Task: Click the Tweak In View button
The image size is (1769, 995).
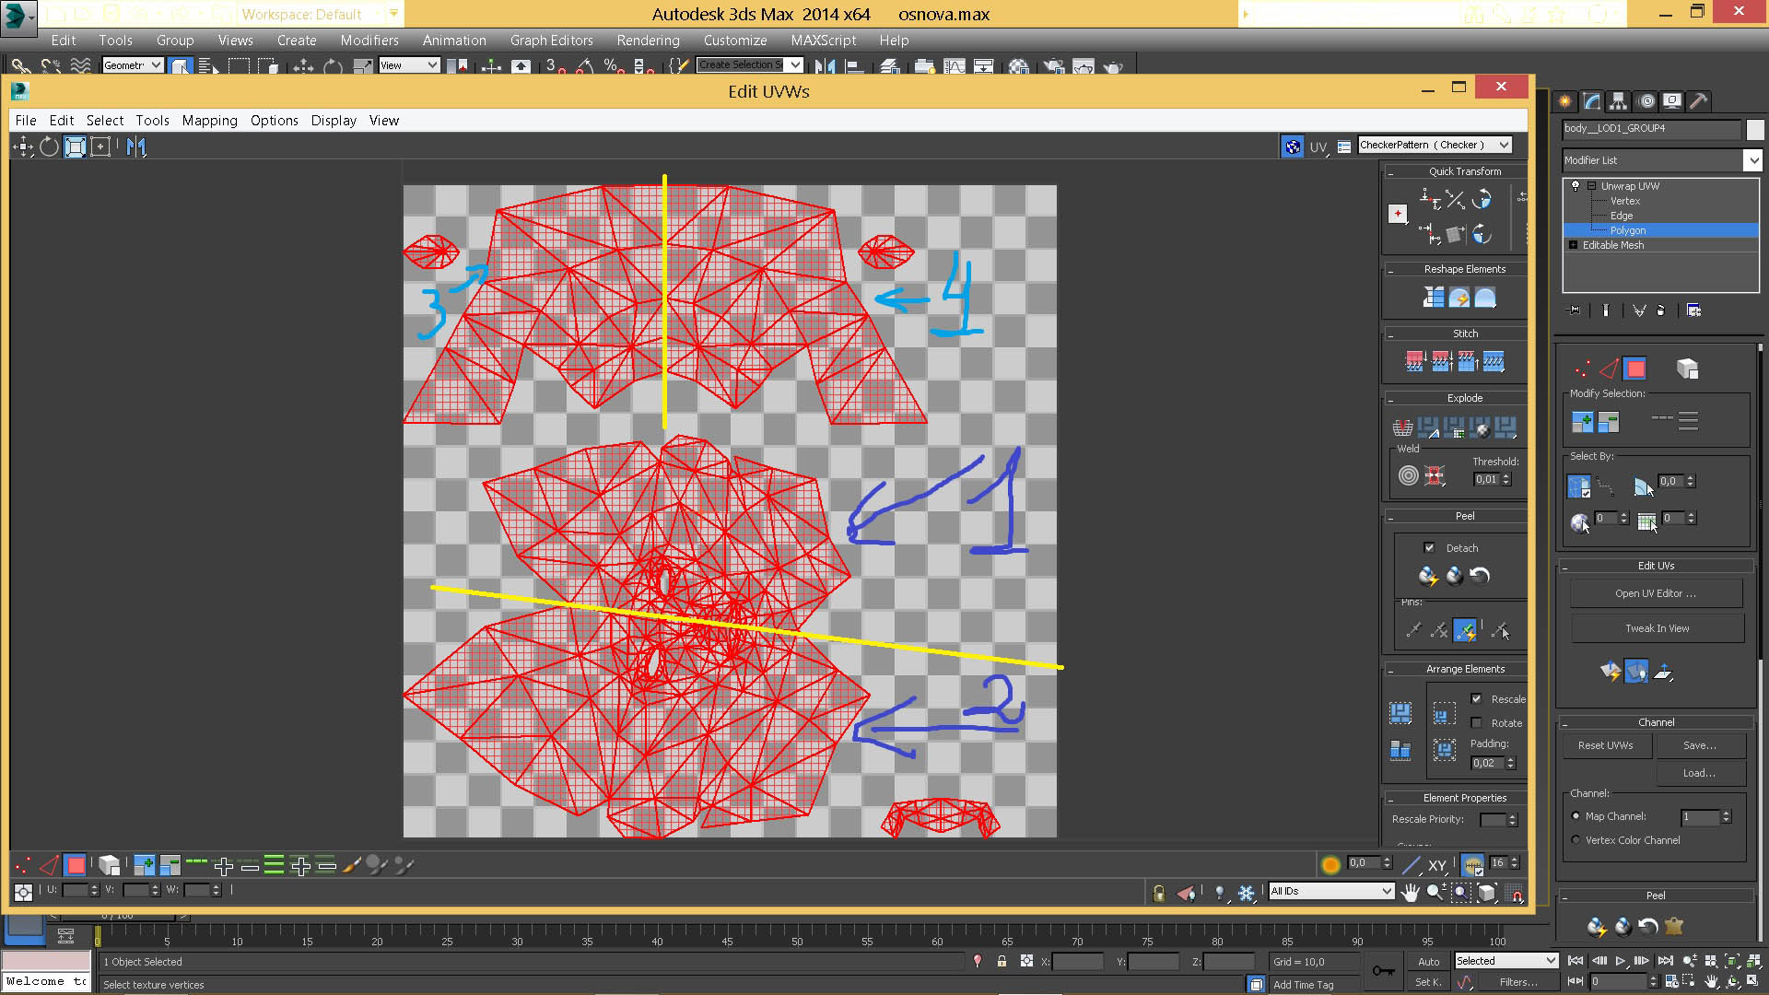Action: point(1656,628)
